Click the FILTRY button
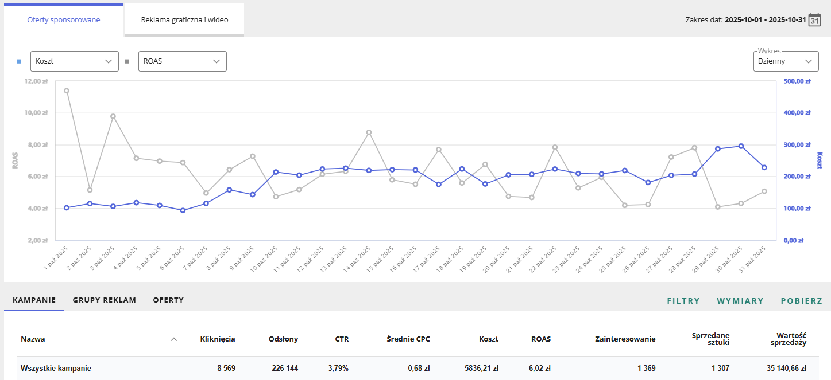 click(683, 301)
